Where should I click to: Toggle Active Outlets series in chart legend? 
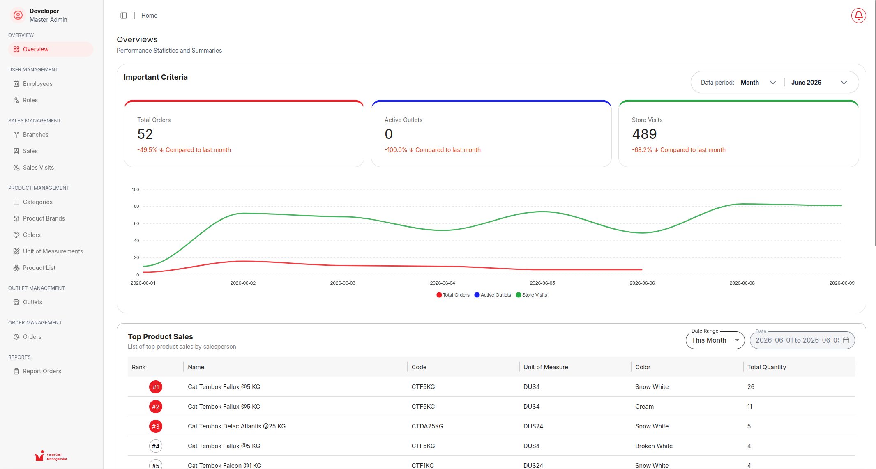click(x=493, y=295)
